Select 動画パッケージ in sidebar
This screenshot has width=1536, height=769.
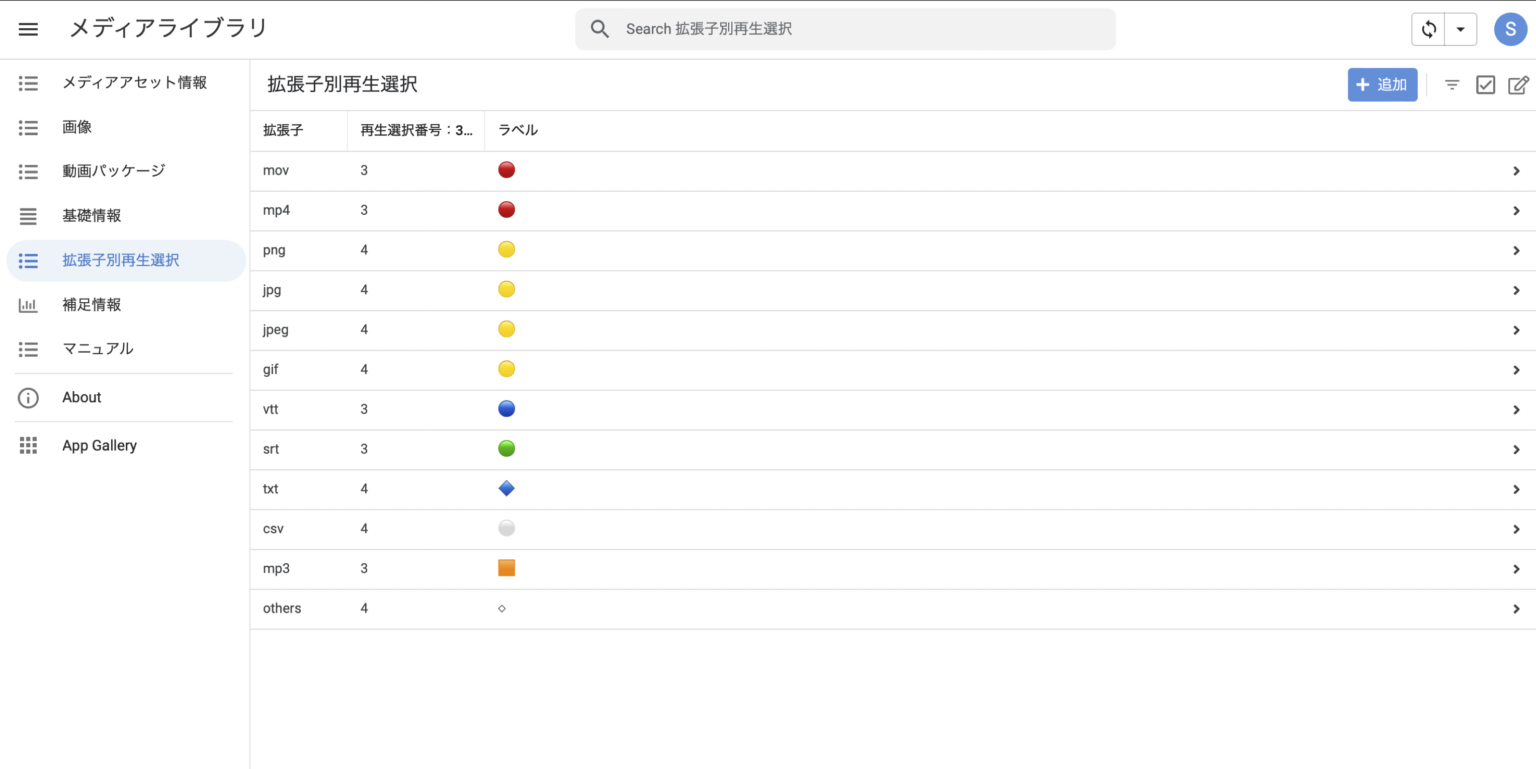click(113, 171)
